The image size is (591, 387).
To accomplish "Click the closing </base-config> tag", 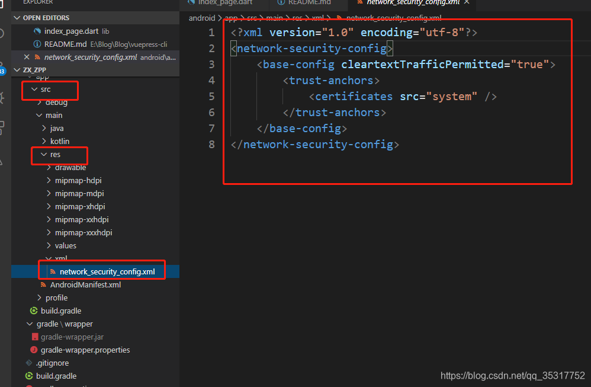I will point(301,129).
